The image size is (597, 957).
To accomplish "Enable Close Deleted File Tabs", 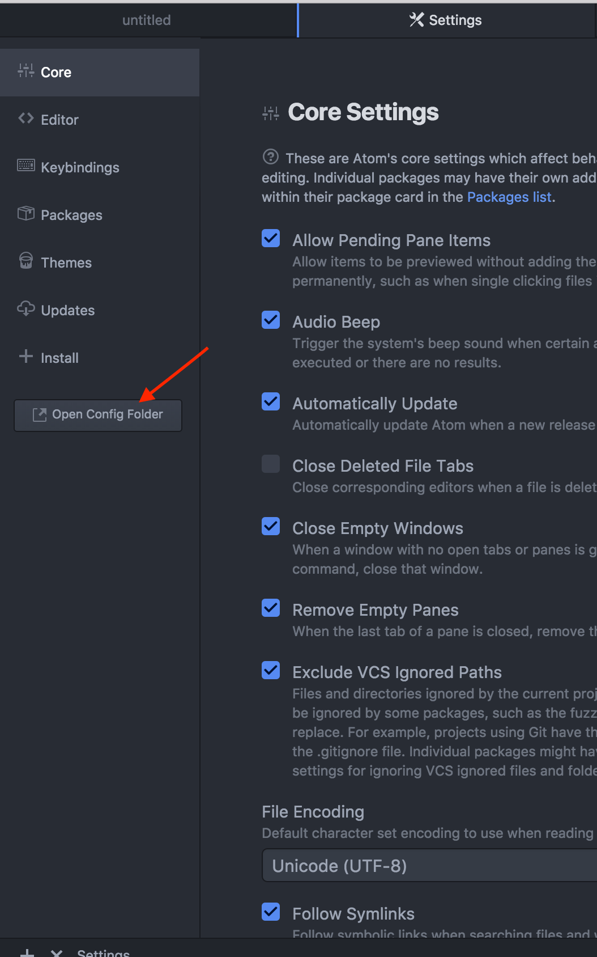I will (271, 464).
